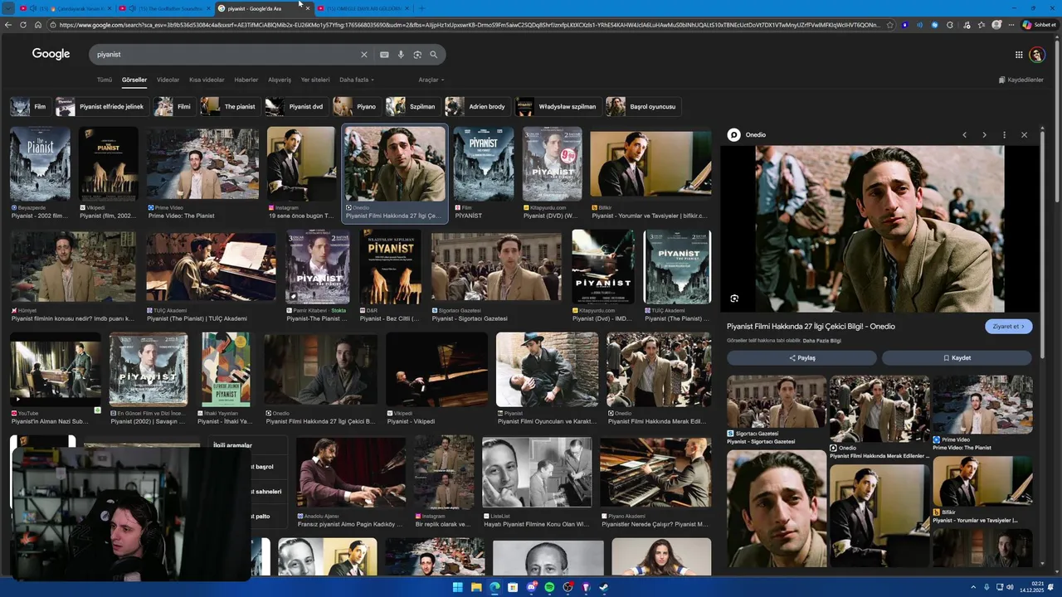The image size is (1062, 597).
Task: Open the Daha Fazla Bilgi link
Action: (822, 341)
